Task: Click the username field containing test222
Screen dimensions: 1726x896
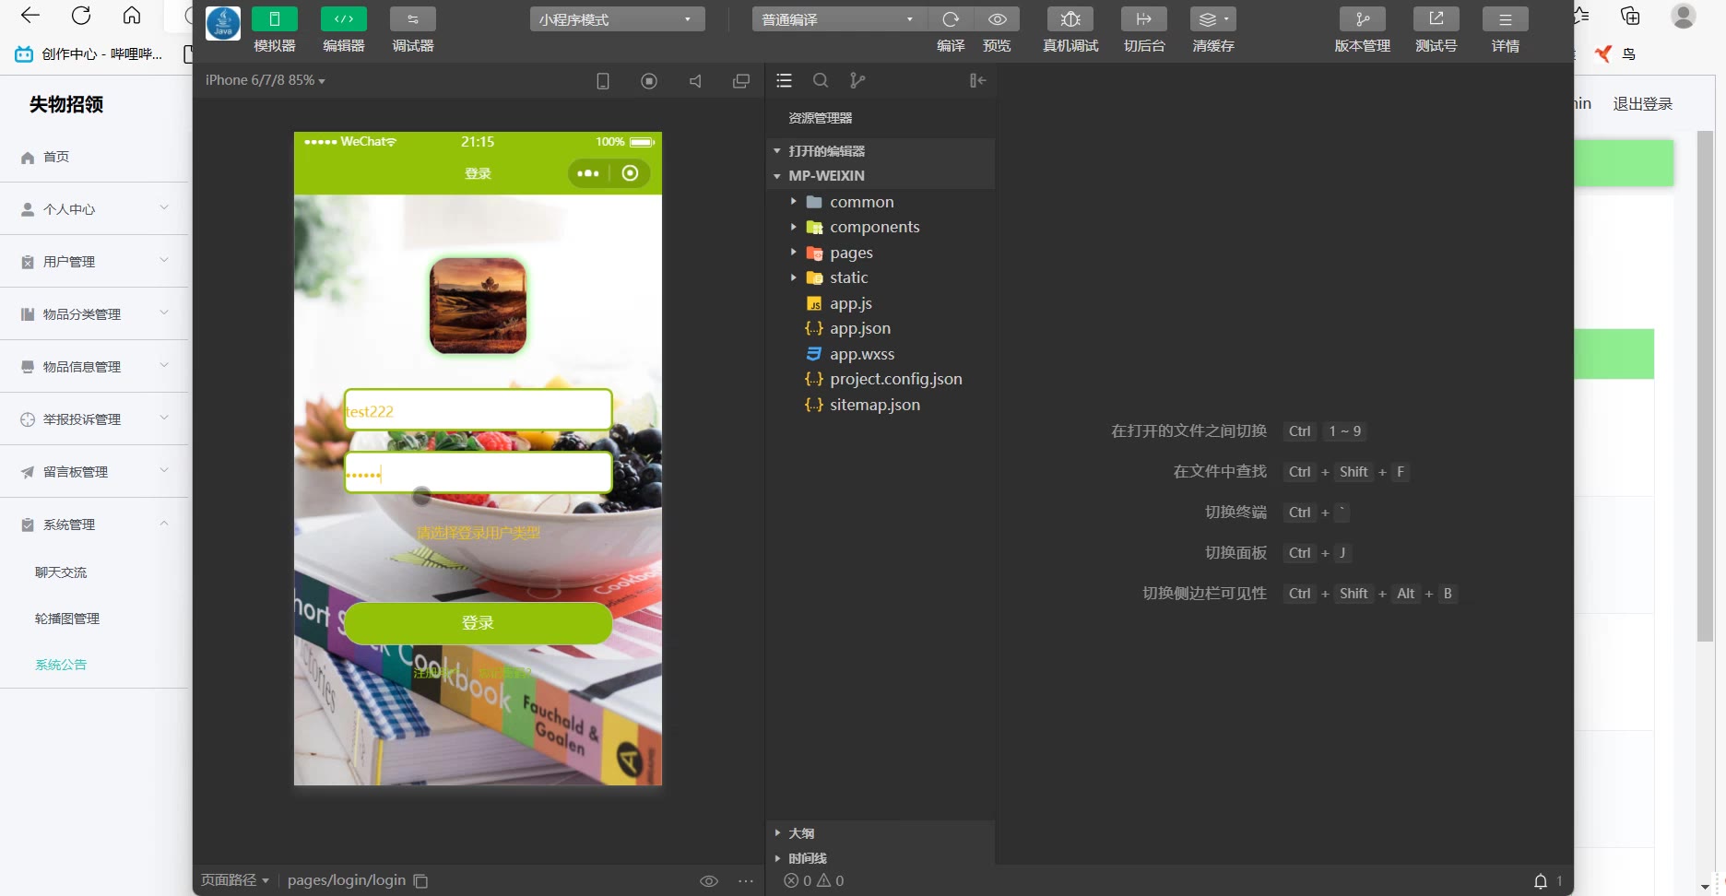Action: pos(478,410)
